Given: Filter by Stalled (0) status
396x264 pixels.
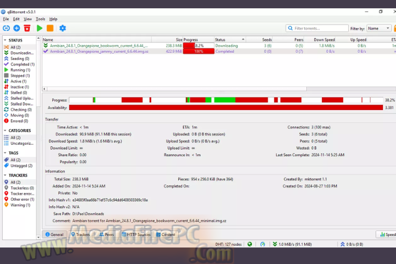Looking at the screenshot, I should click(19, 92).
